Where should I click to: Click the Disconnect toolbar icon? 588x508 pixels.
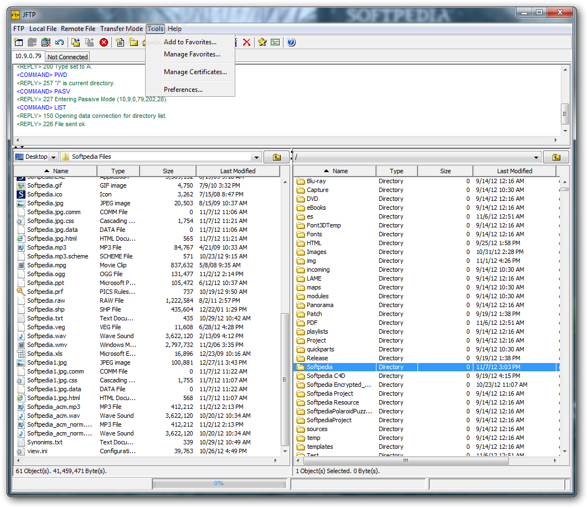pos(46,42)
